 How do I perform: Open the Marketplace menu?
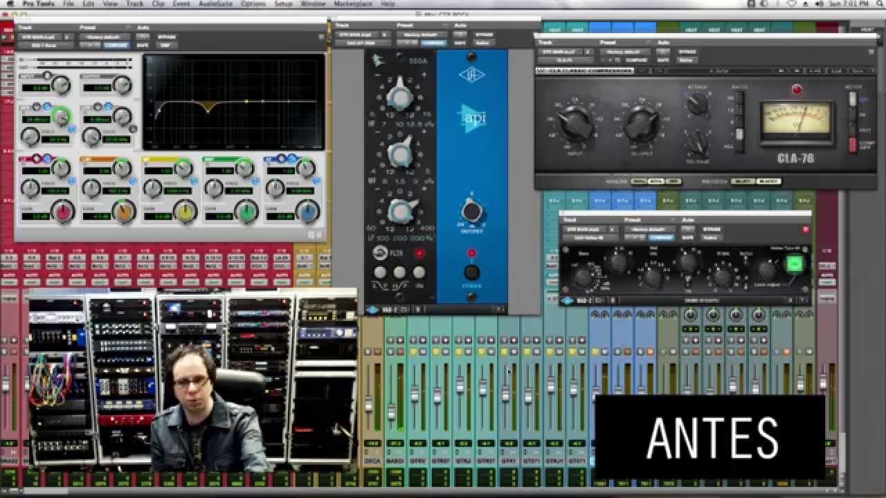(x=353, y=4)
